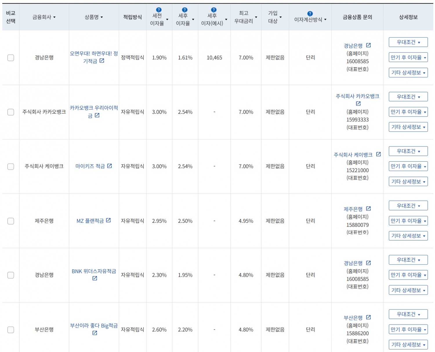Check compare box for 오면우대! 하면우대! 정기적금 row

(x=11, y=58)
